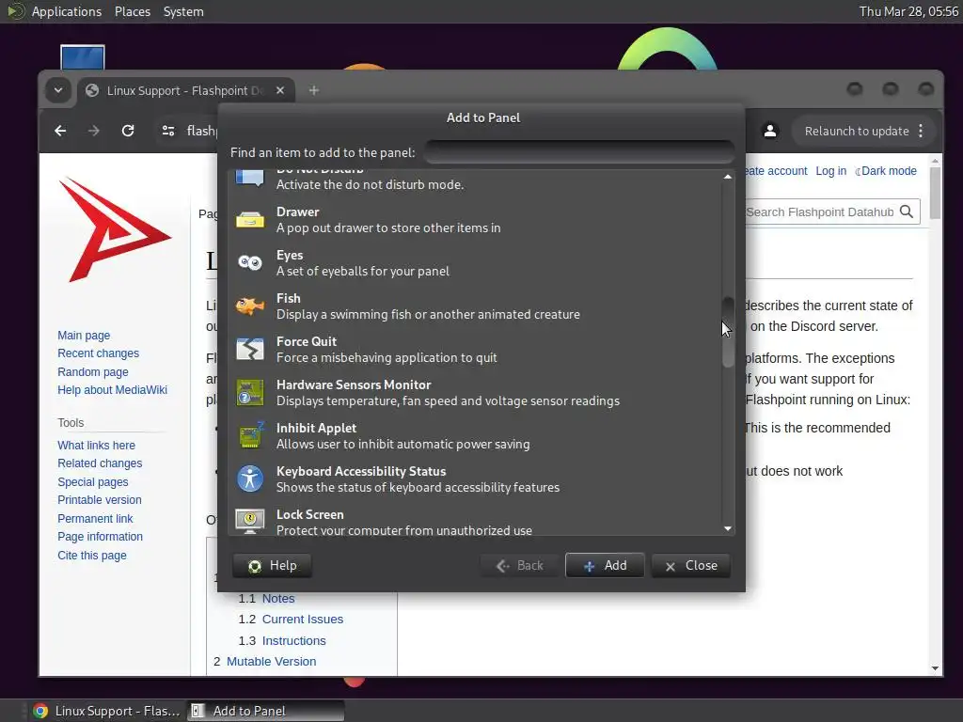The width and height of the screenshot is (963, 722).
Task: Open the System menu
Action: coord(183,11)
